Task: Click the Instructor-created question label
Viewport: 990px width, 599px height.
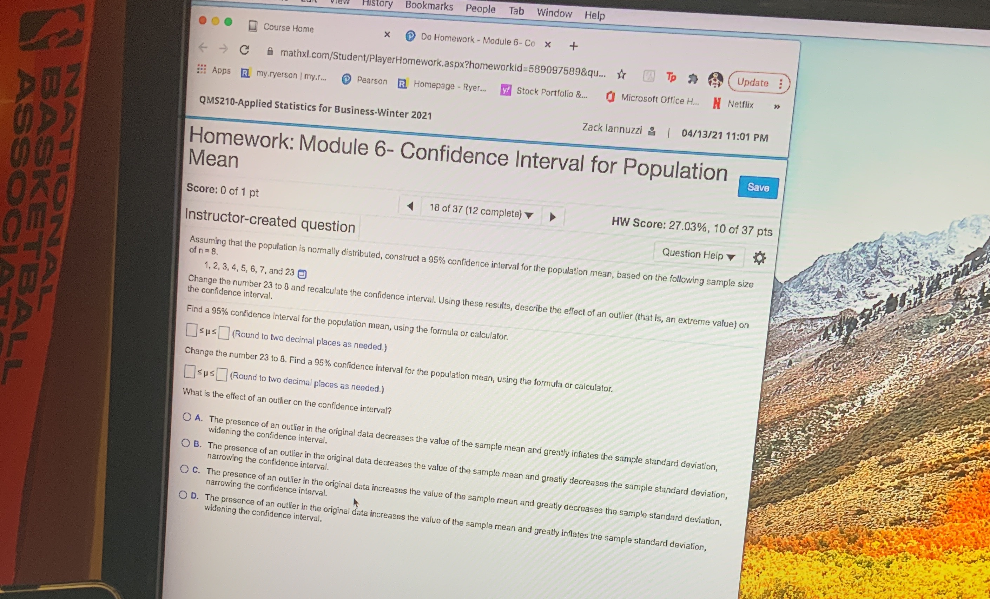Action: pyautogui.click(x=270, y=221)
